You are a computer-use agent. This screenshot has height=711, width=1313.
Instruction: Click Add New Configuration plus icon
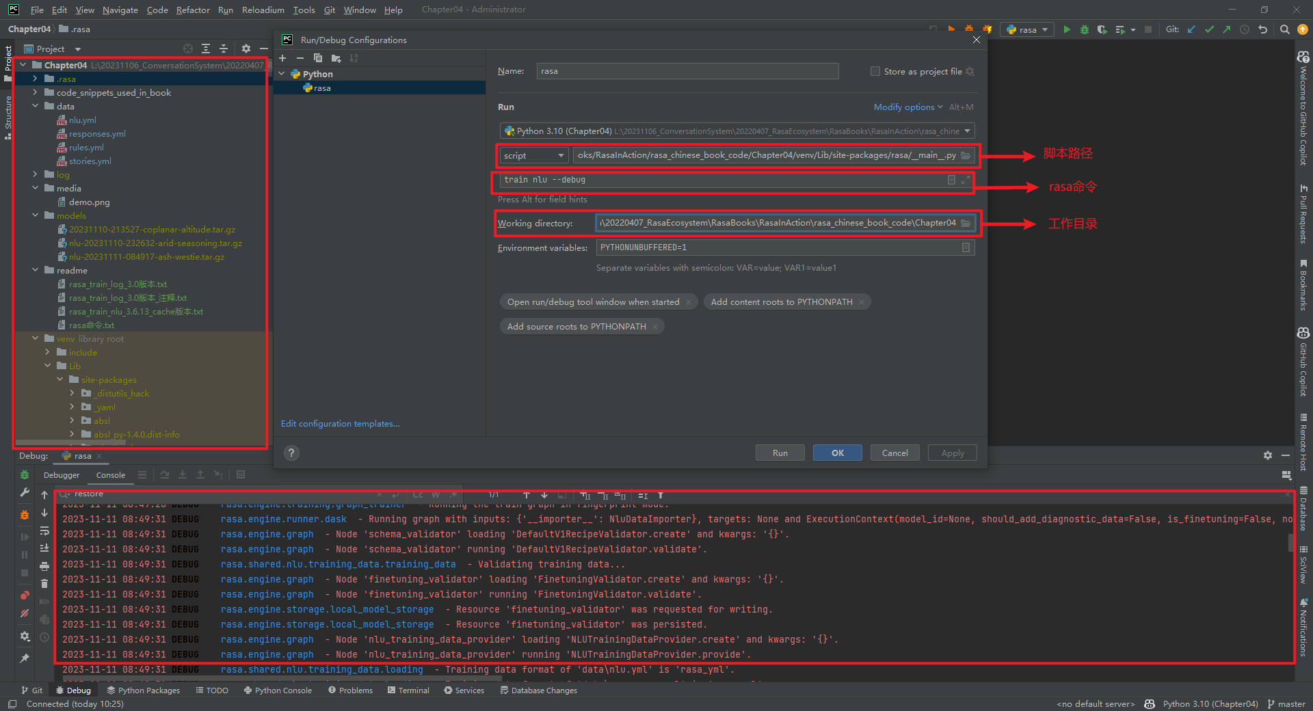pos(282,58)
